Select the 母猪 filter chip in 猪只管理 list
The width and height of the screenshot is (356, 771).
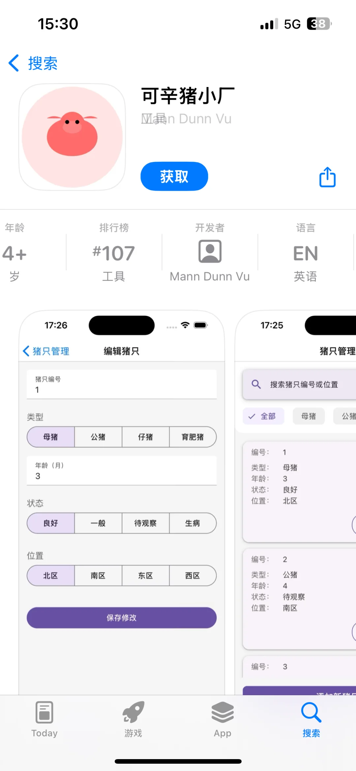[x=309, y=416]
